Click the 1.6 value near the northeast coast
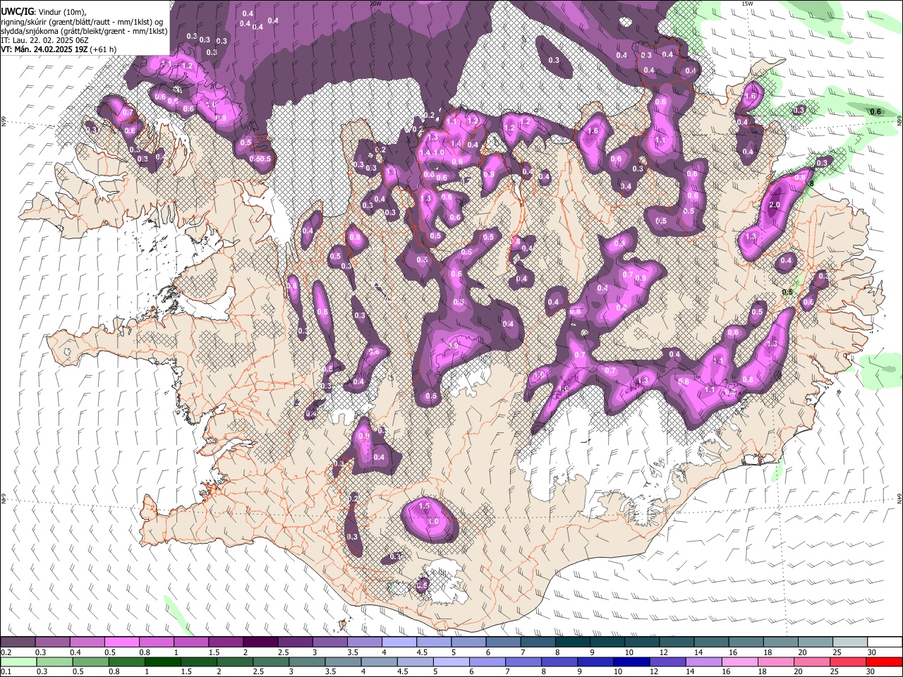903x677 pixels. coord(750,96)
